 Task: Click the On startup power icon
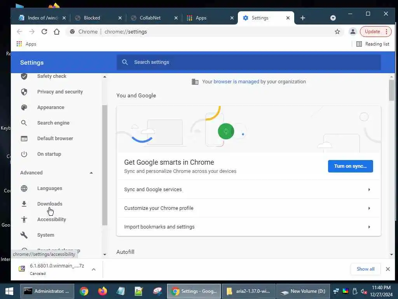pyautogui.click(x=24, y=154)
